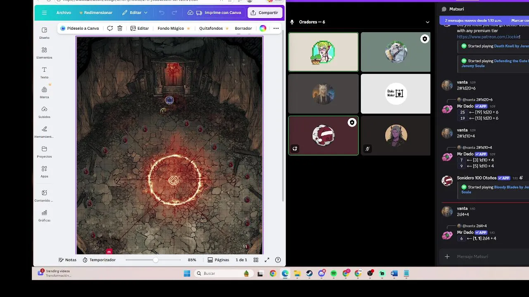Screen dimensions: 529x297
Task: Collapse the Oradores speakers section
Action: coord(427,22)
